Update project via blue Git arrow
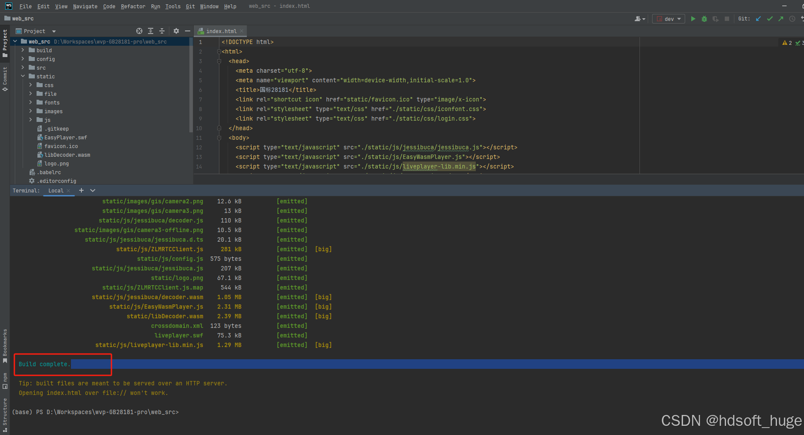This screenshot has width=804, height=435. [758, 19]
